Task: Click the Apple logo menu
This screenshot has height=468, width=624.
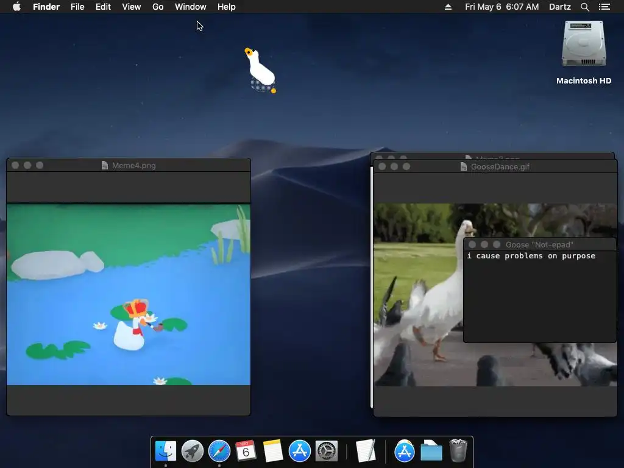Action: (16, 7)
